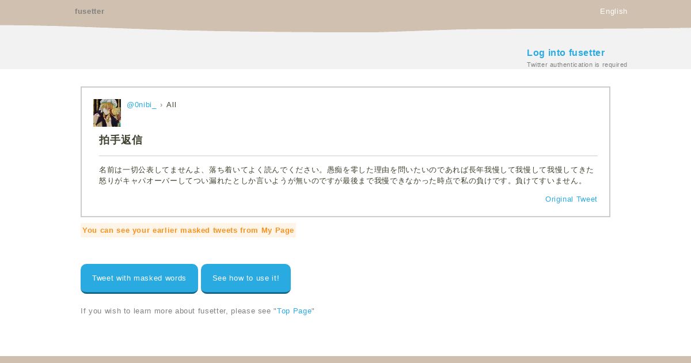
Task: Click the horizontal divider under the post title
Action: point(348,156)
